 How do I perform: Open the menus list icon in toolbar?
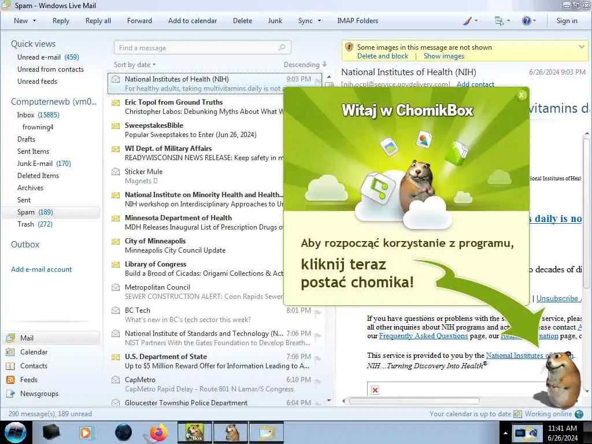(x=499, y=21)
